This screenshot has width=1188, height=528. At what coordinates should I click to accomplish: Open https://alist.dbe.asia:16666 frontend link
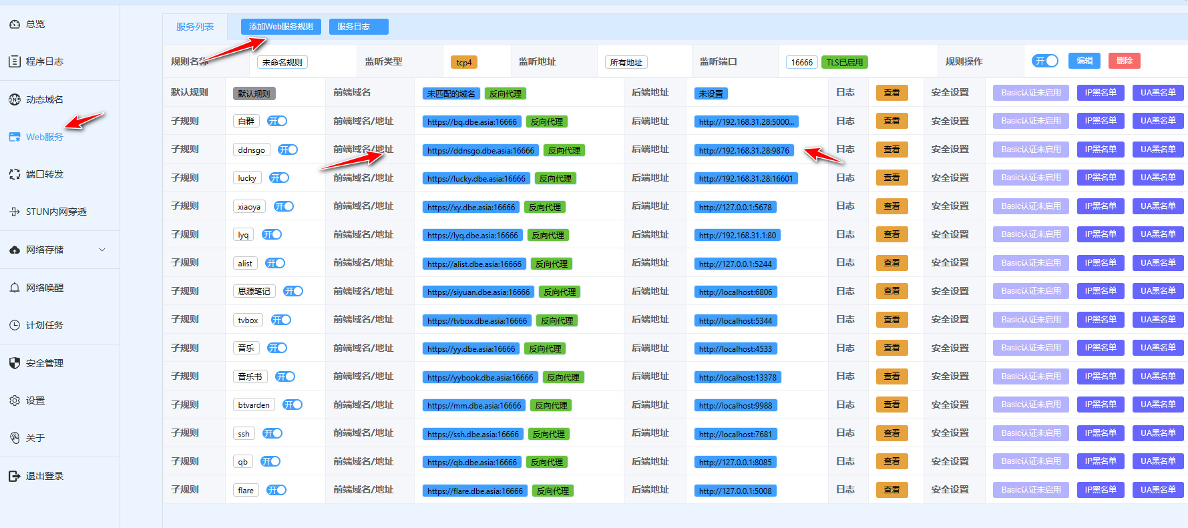click(x=474, y=264)
